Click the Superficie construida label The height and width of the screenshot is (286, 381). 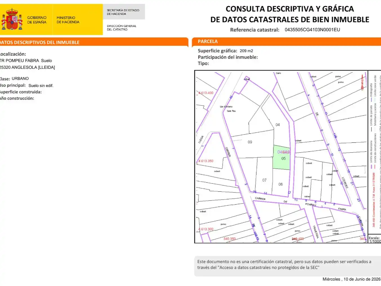coord(21,92)
